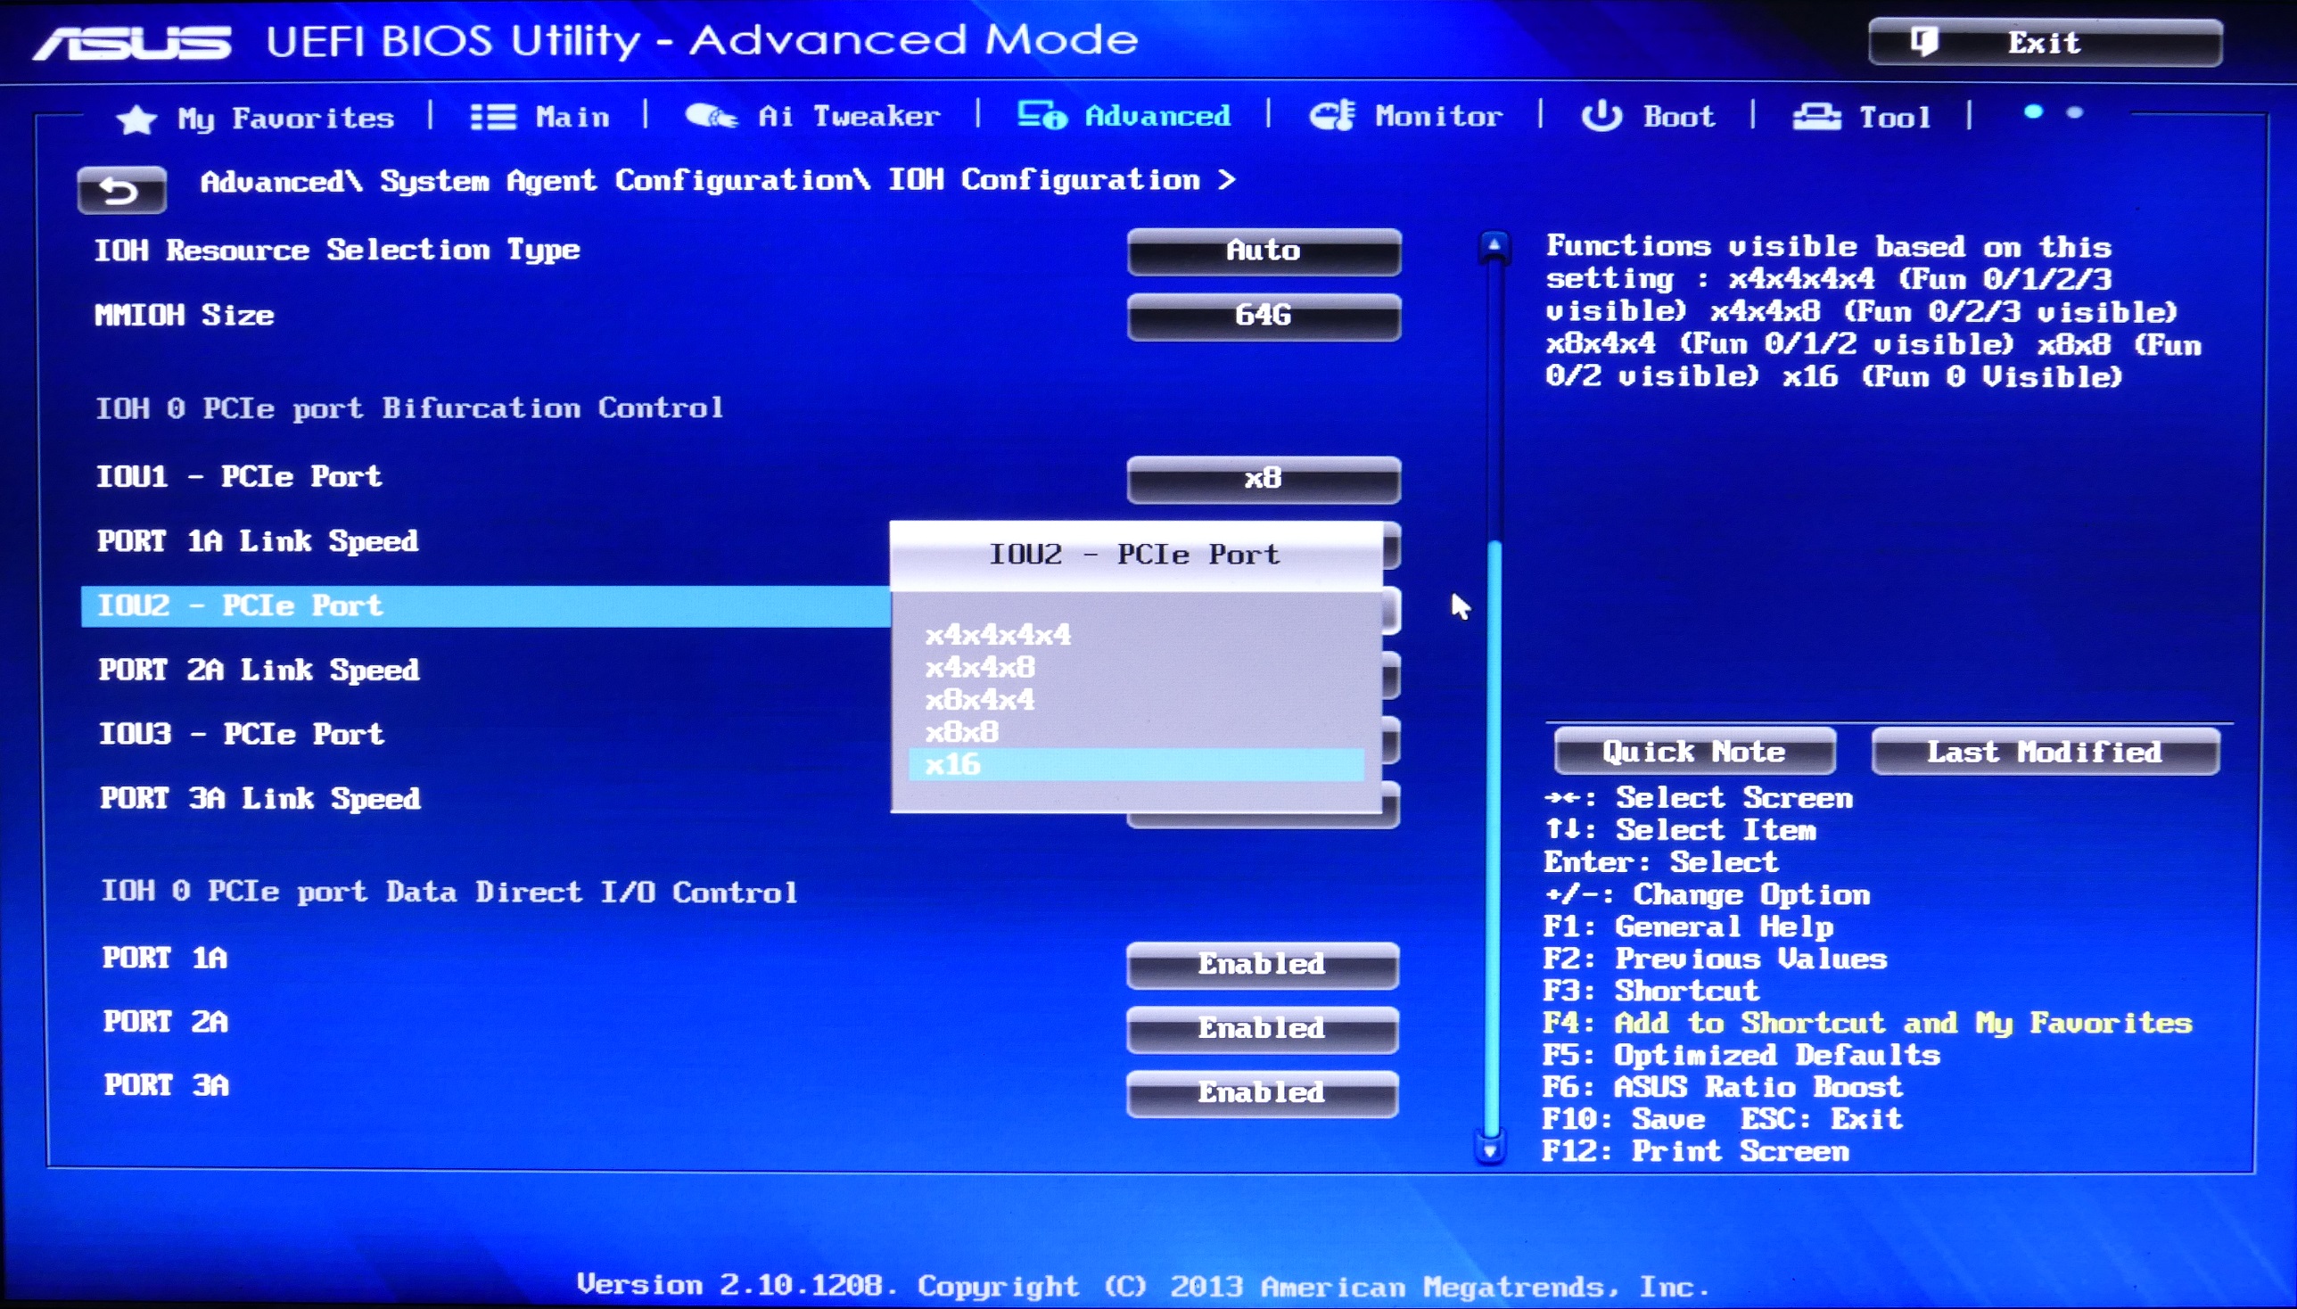Select IOH Resource Selection Type label
The width and height of the screenshot is (2297, 1309).
(337, 249)
